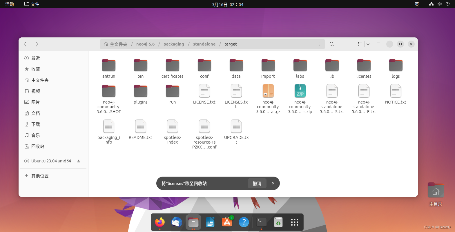This screenshot has height=232, width=455.
Task: Eject Ubuntu 23.04 amd64 disc
Action: [x=79, y=161]
